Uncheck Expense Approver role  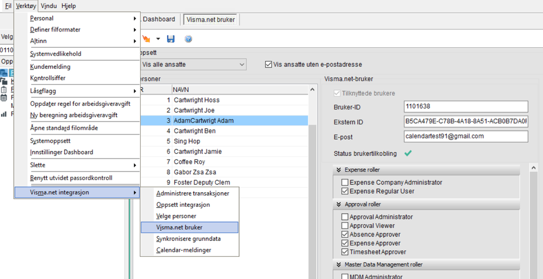click(x=345, y=243)
